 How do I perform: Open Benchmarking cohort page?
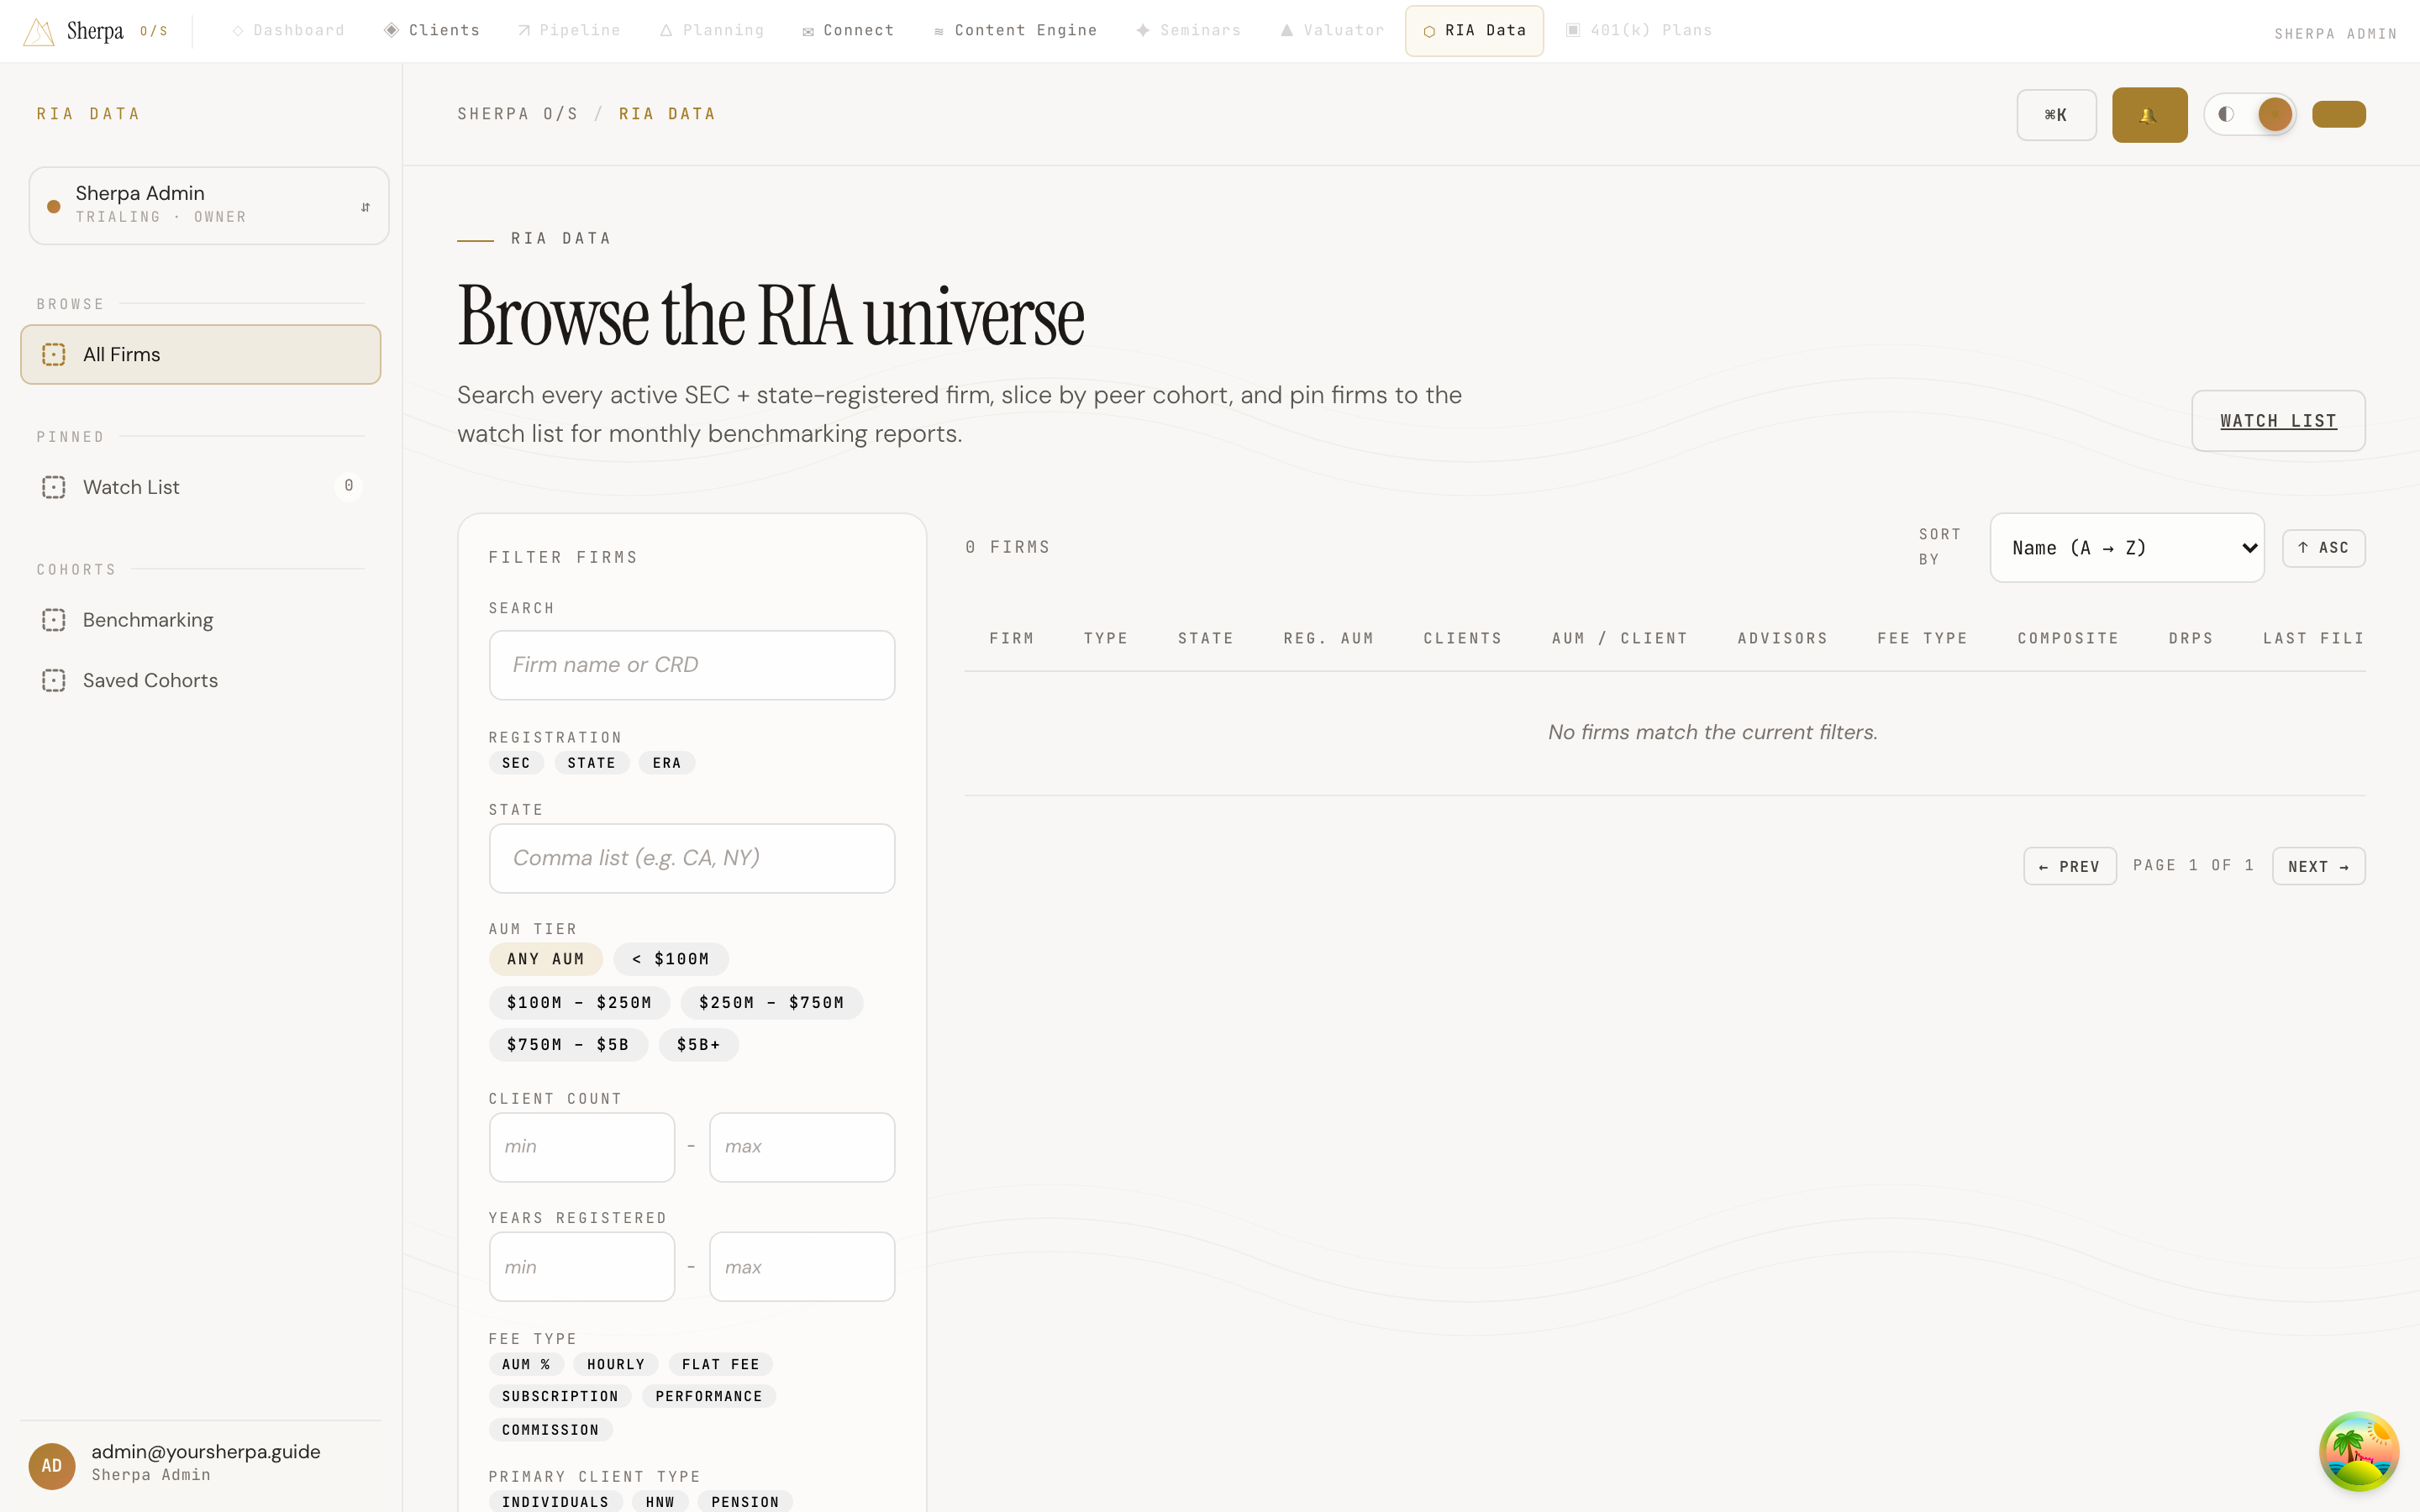tap(200, 620)
